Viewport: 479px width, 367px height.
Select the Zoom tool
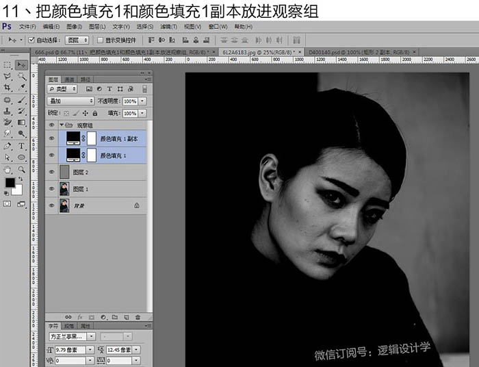click(x=21, y=170)
